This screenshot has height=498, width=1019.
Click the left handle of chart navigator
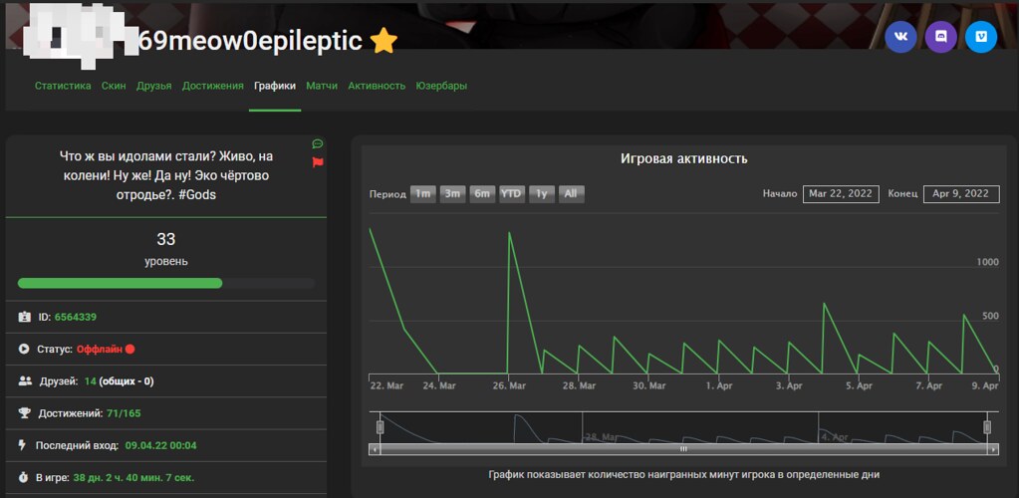click(x=380, y=427)
